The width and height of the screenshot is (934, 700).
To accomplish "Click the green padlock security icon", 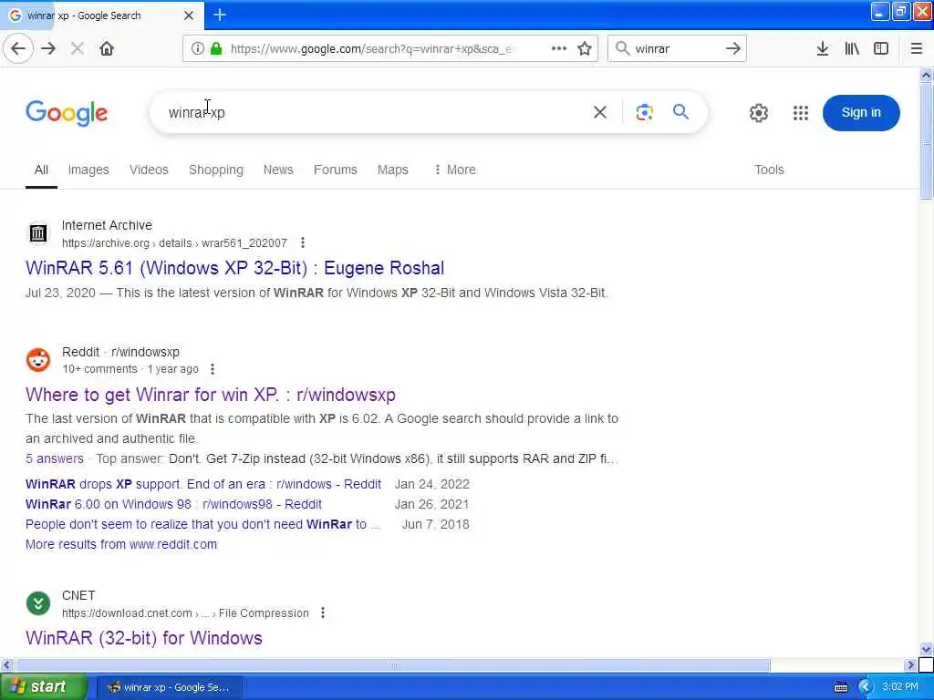I will click(x=217, y=49).
